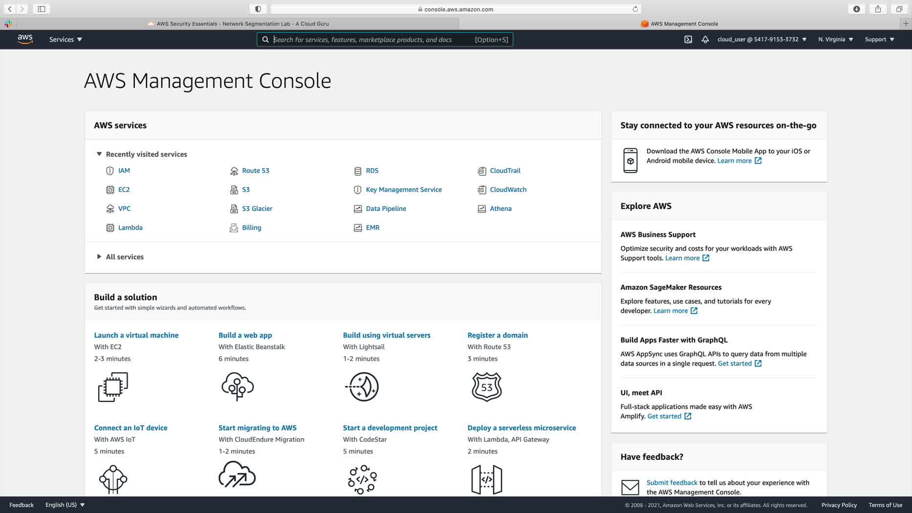Image resolution: width=912 pixels, height=513 pixels.
Task: Click the Route 53 shield badge icon
Action: tap(487, 386)
